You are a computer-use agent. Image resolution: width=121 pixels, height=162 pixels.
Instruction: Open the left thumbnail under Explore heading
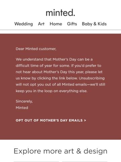(x=36, y=162)
